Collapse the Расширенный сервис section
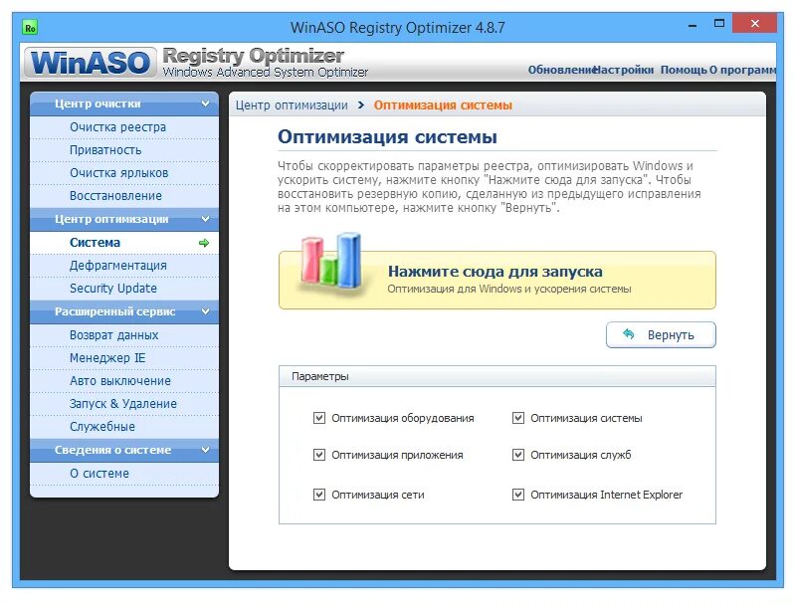Screen dimensions: 794x605 [205, 311]
